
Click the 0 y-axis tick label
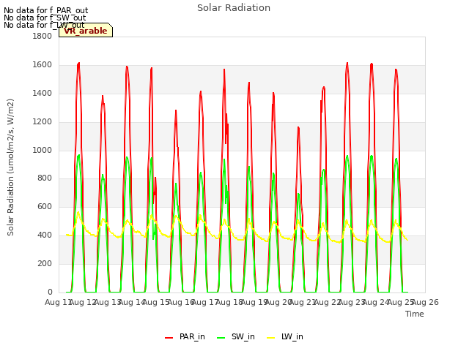click(x=50, y=292)
